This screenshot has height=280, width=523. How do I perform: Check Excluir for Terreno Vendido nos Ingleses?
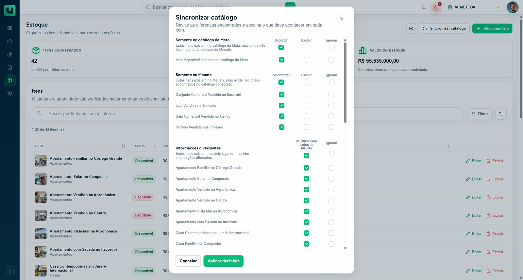(x=306, y=127)
